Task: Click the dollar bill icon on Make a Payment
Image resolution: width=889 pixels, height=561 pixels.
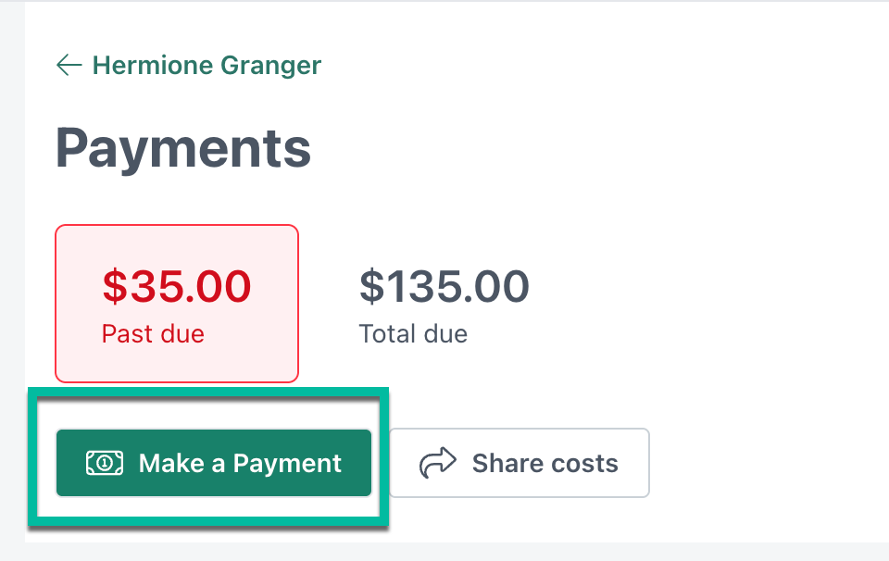Action: (x=105, y=463)
